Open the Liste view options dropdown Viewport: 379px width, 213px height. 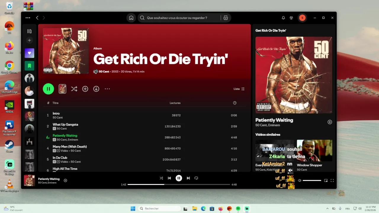(x=239, y=89)
